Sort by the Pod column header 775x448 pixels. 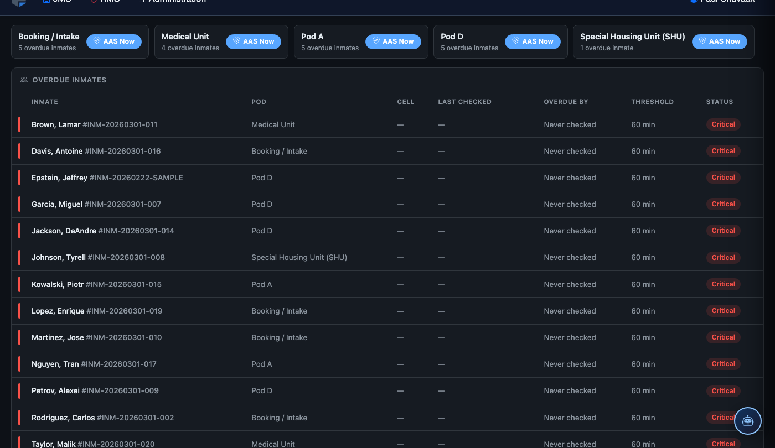pos(259,102)
